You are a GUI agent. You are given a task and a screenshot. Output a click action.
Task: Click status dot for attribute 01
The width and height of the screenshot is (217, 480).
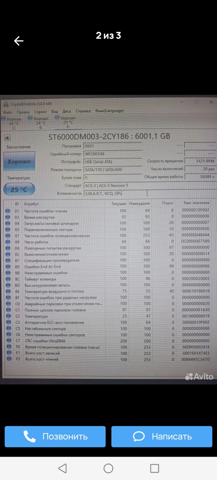point(8,211)
